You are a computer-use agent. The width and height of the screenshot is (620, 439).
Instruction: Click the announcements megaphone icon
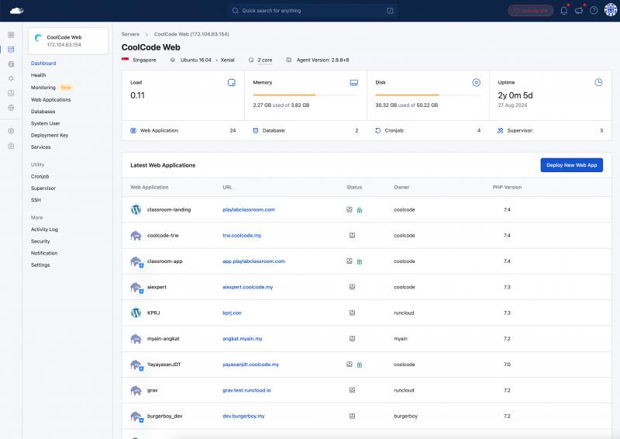pyautogui.click(x=578, y=11)
